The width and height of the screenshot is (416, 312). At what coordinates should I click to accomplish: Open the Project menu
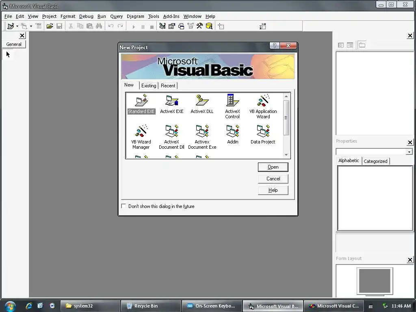(x=49, y=16)
